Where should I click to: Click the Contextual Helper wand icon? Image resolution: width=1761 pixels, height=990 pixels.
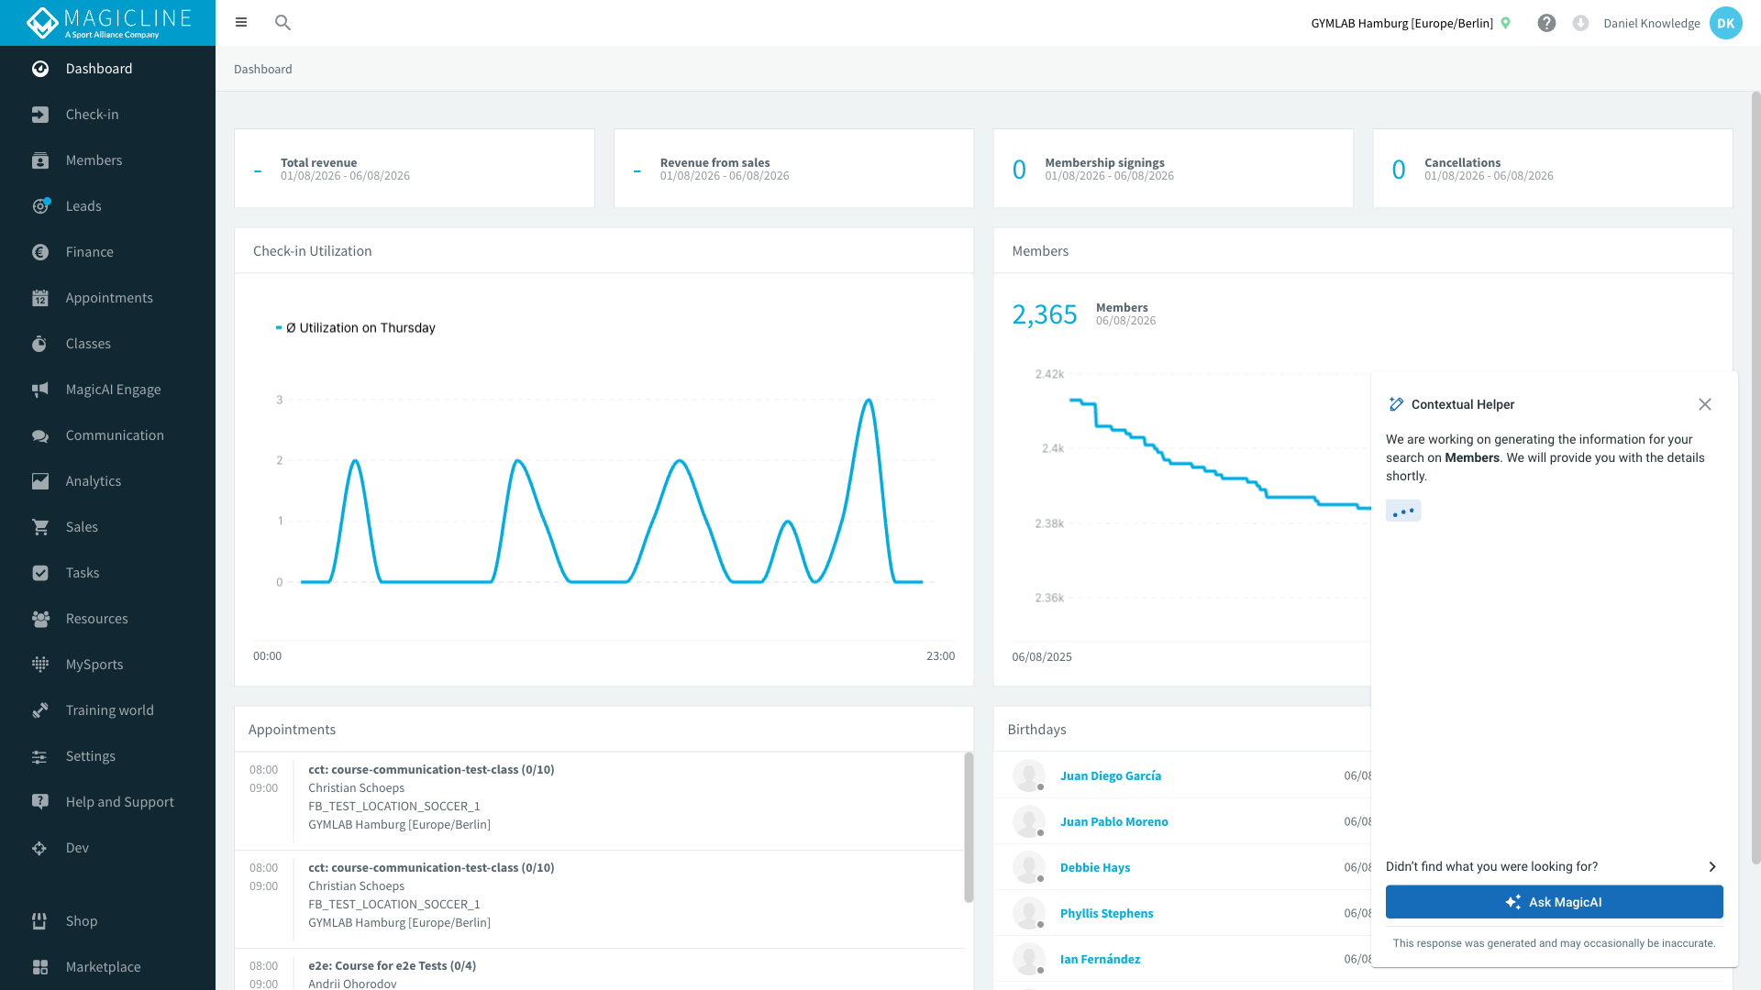point(1396,404)
